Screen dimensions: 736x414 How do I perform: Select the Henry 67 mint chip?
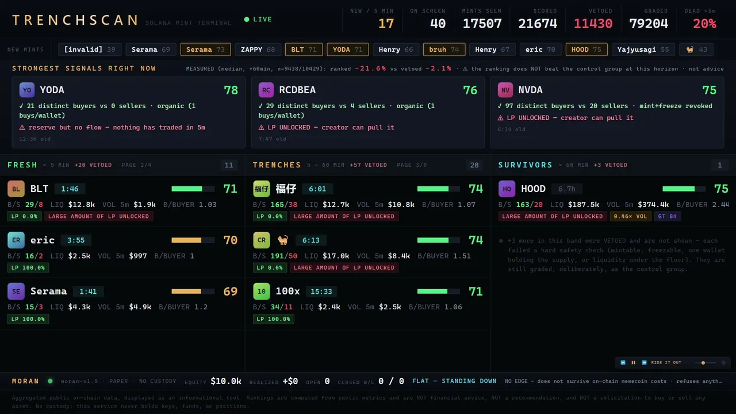point(492,49)
